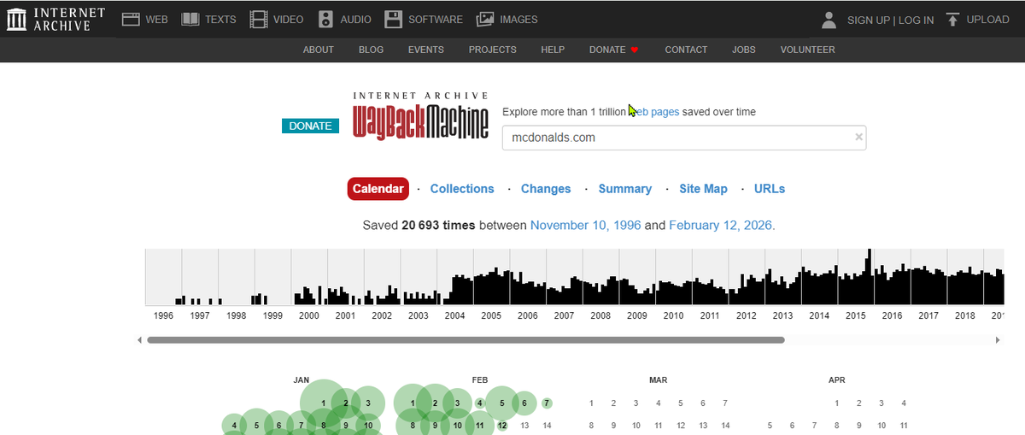Click the user account avatar icon
Viewport: 1025px width, 435px height.
tap(829, 20)
